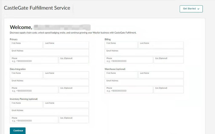Select the Inventory Planning Email Address field
Image resolution: width=215 pixels, height=134 pixels.
coord(49,112)
